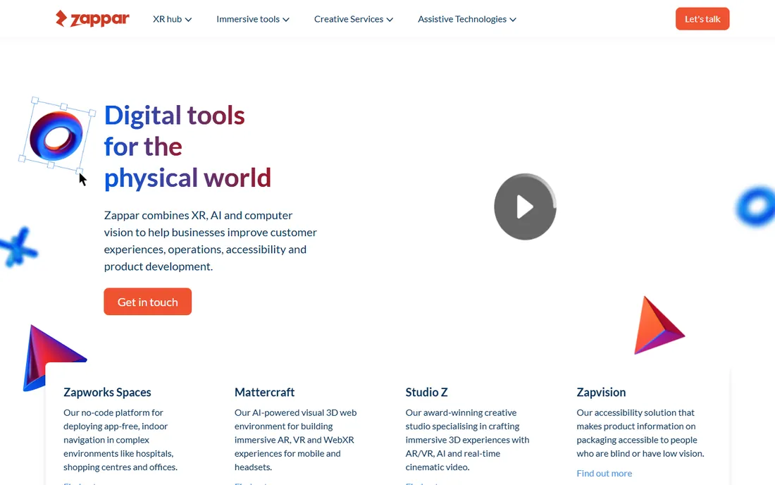The height and width of the screenshot is (485, 775).
Task: Click the Digital tools for the physical world headline
Action: point(187,147)
